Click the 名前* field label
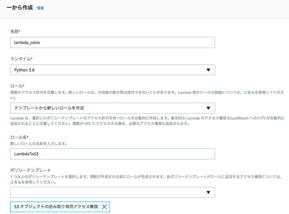 tap(15, 32)
